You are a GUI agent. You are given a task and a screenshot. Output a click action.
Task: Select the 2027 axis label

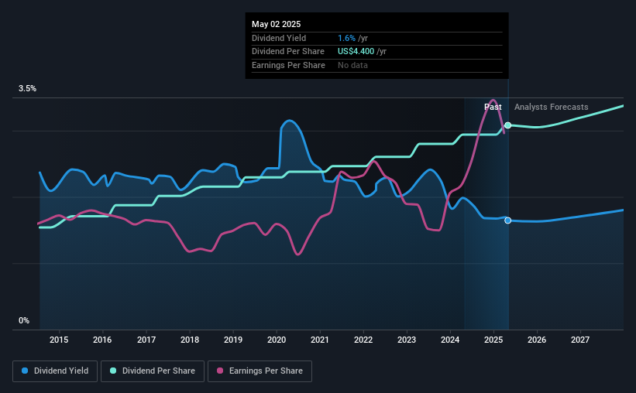[580, 340]
